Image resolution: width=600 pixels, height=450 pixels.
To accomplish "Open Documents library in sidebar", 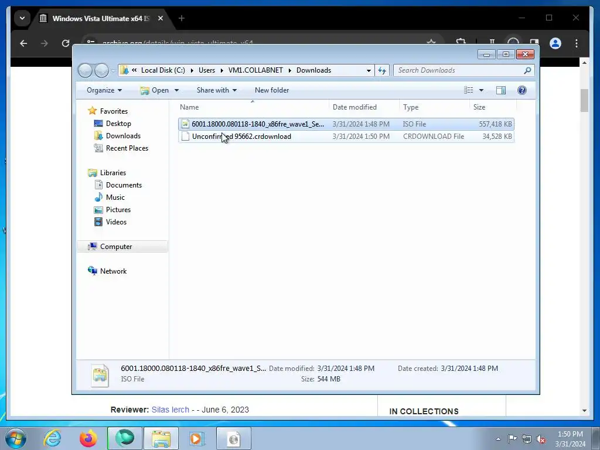I will [124, 185].
